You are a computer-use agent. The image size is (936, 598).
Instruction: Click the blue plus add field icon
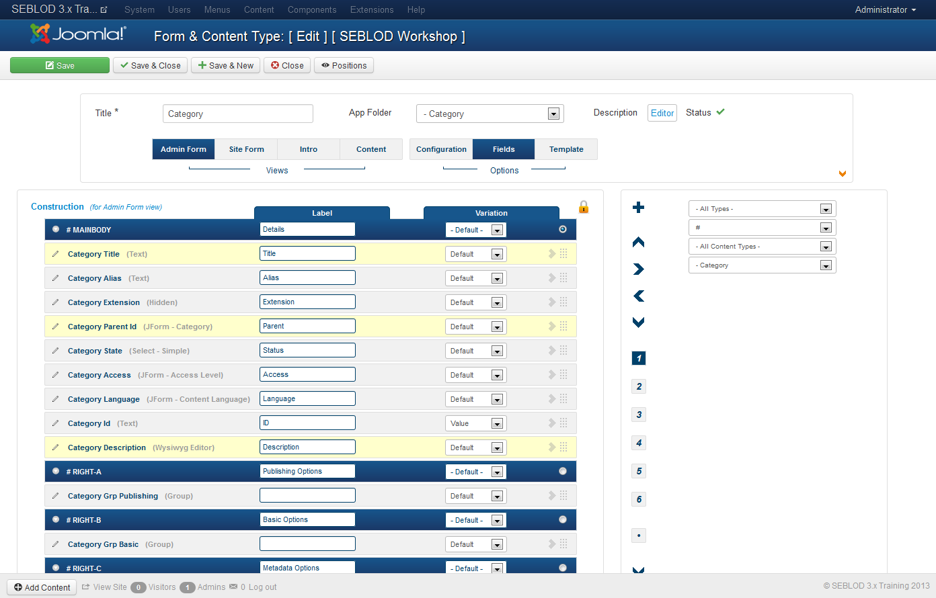tap(639, 207)
